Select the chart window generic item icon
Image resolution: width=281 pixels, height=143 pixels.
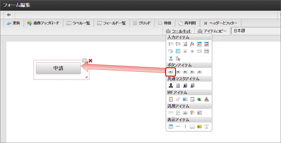click(x=199, y=113)
